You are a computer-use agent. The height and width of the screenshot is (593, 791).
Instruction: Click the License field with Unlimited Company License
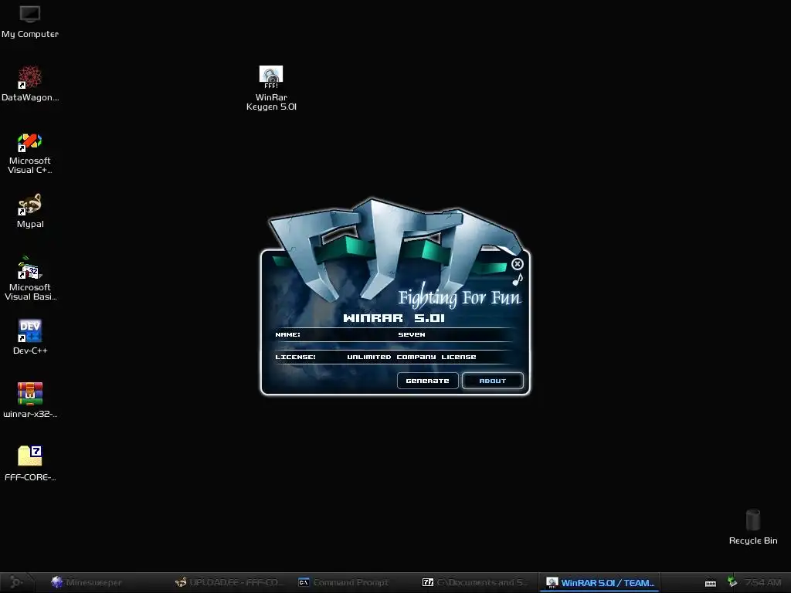[411, 357]
